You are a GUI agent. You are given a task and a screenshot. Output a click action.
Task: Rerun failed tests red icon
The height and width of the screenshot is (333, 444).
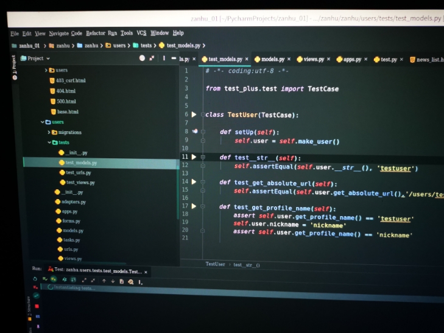(35, 287)
